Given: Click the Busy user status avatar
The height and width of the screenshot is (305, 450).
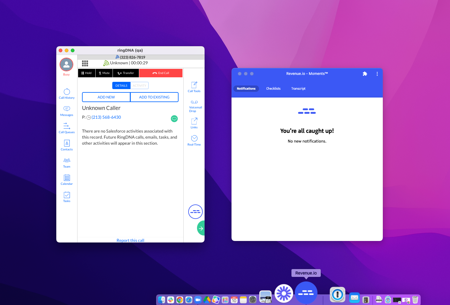Looking at the screenshot, I should point(66,65).
